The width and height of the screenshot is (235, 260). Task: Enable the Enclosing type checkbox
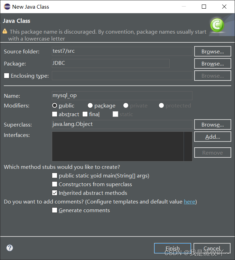coord(6,76)
